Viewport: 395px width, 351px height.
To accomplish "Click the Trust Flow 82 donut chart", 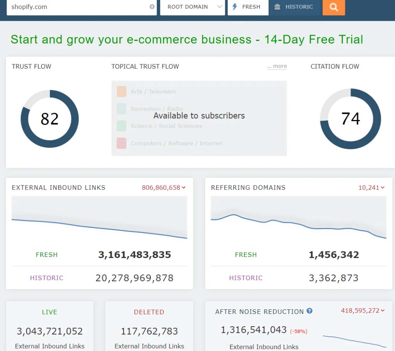I will click(49, 119).
